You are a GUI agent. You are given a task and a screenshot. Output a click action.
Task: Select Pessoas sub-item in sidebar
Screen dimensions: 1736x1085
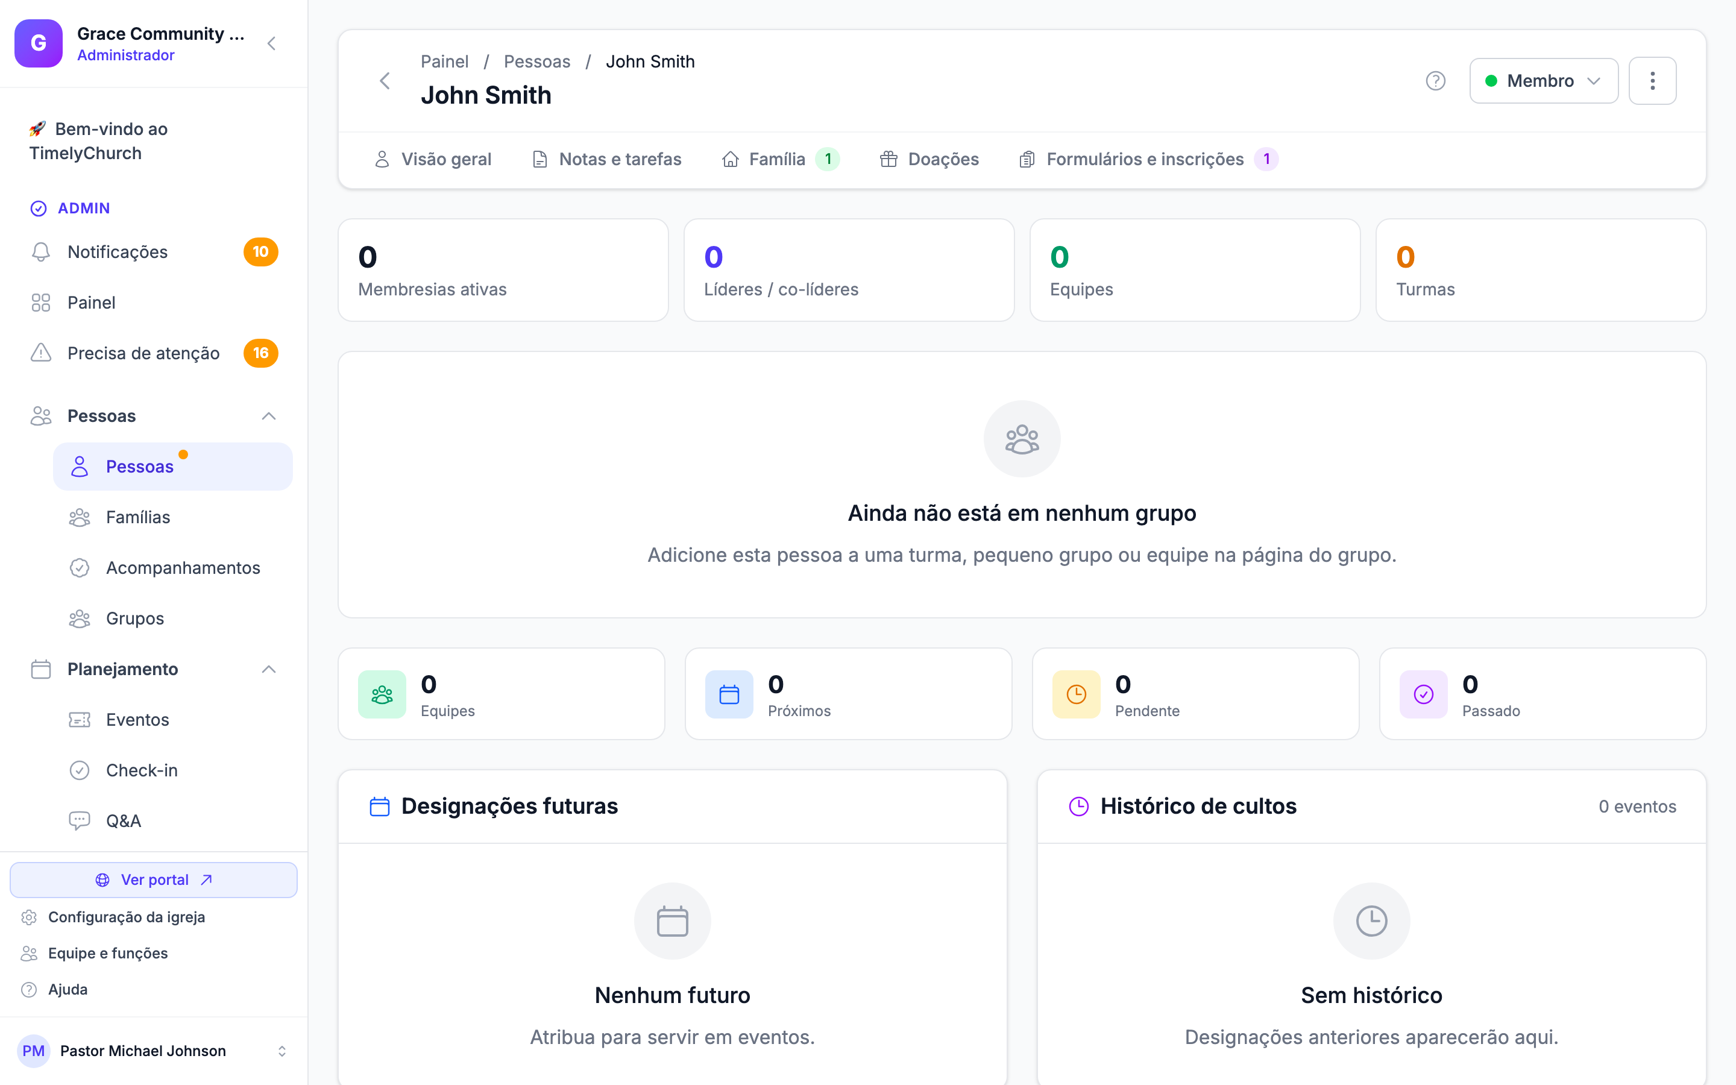pyautogui.click(x=173, y=467)
